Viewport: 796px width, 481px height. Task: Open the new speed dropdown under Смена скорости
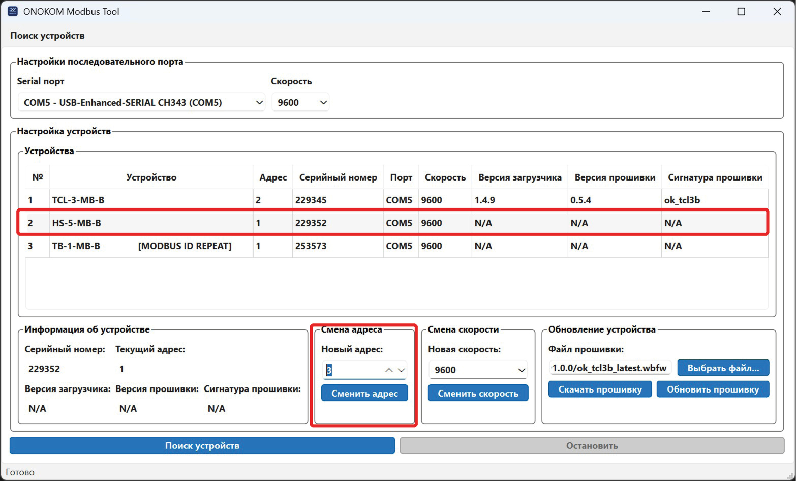478,370
